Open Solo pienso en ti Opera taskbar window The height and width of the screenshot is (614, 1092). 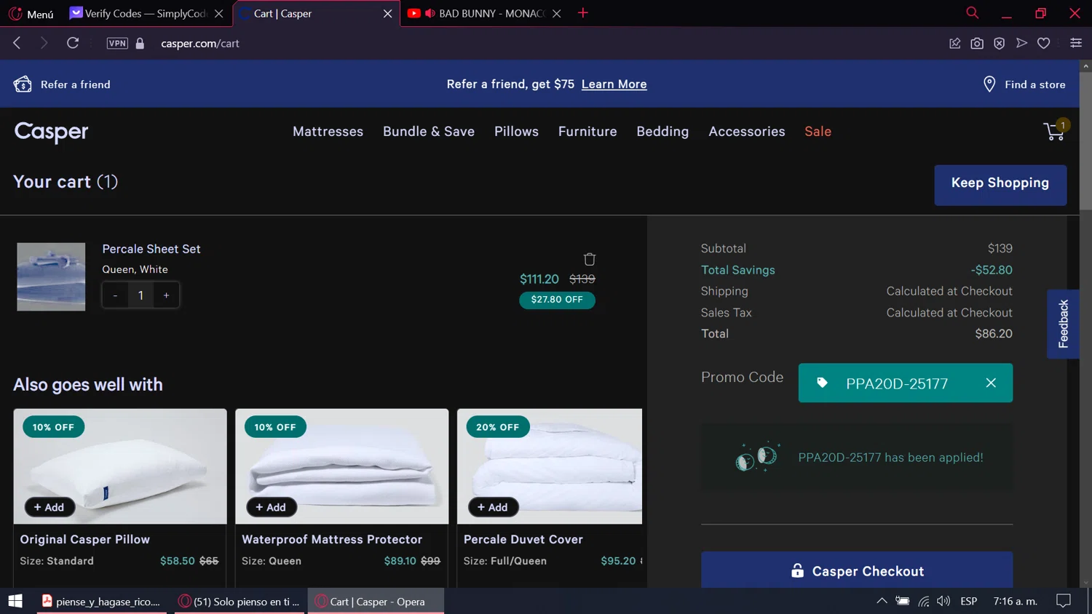[x=240, y=601]
